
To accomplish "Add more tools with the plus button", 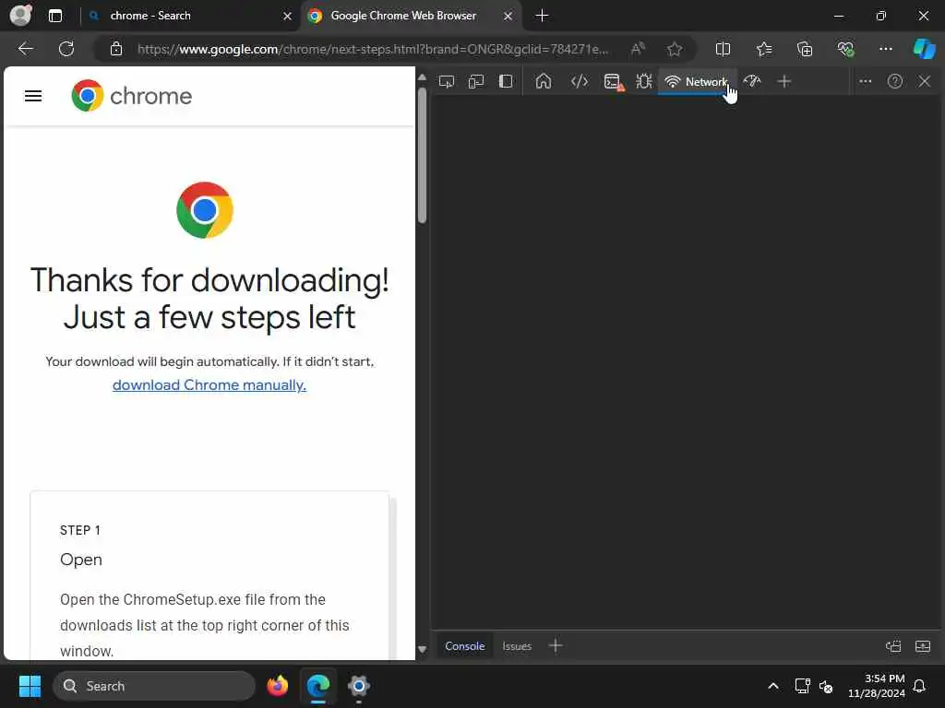I will [x=784, y=81].
